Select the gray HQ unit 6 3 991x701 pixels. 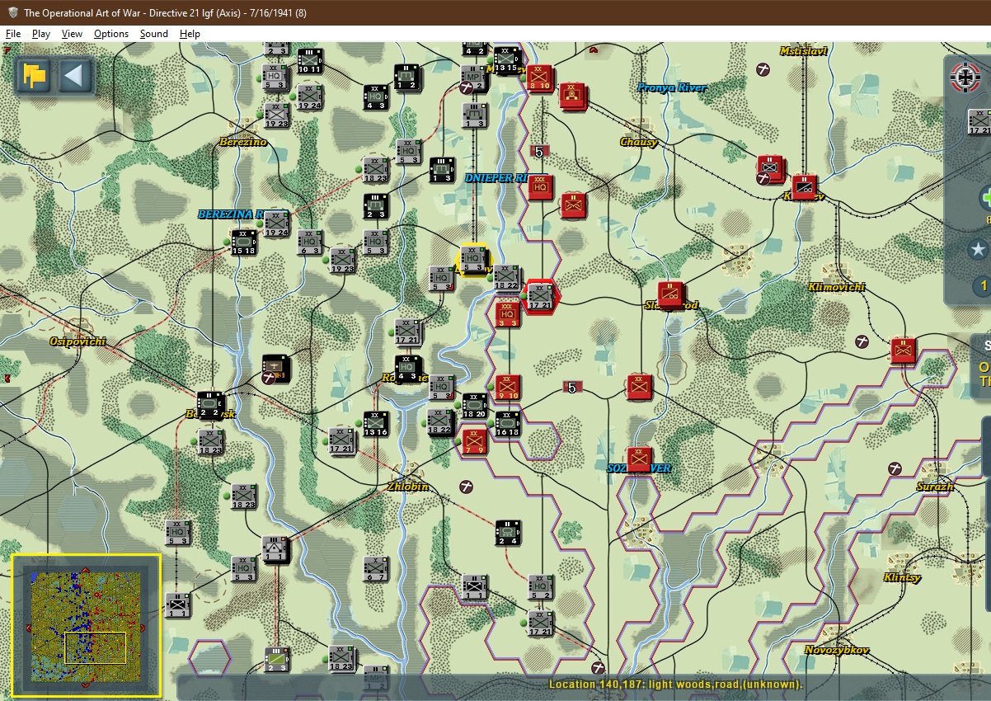pos(309,242)
